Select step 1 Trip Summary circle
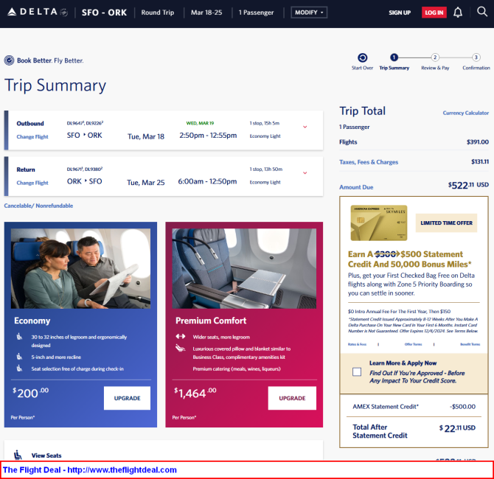 394,57
